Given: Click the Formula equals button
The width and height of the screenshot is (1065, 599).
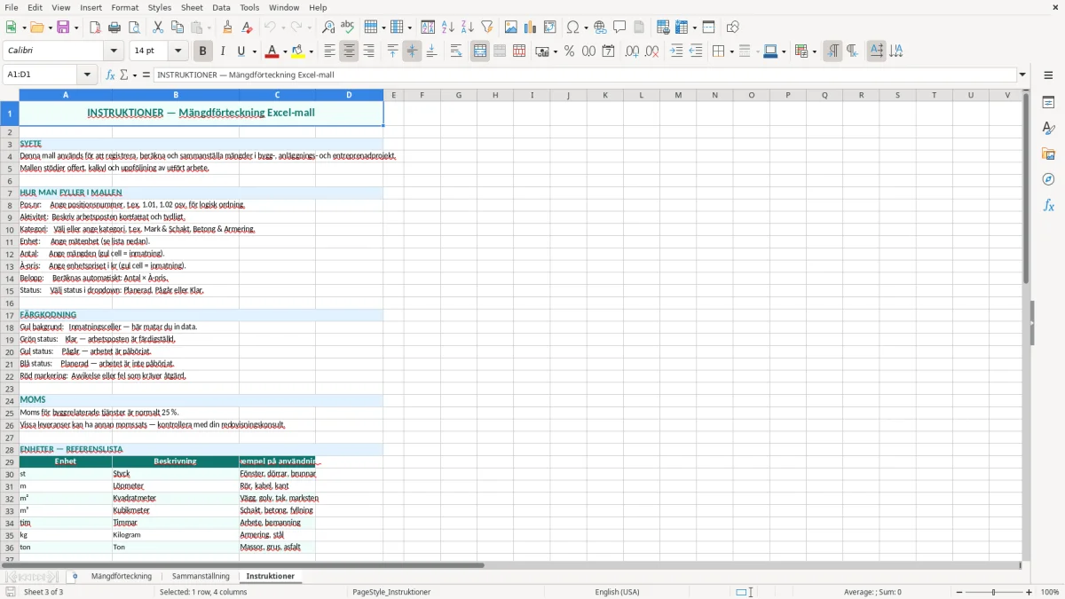Looking at the screenshot, I should point(146,75).
